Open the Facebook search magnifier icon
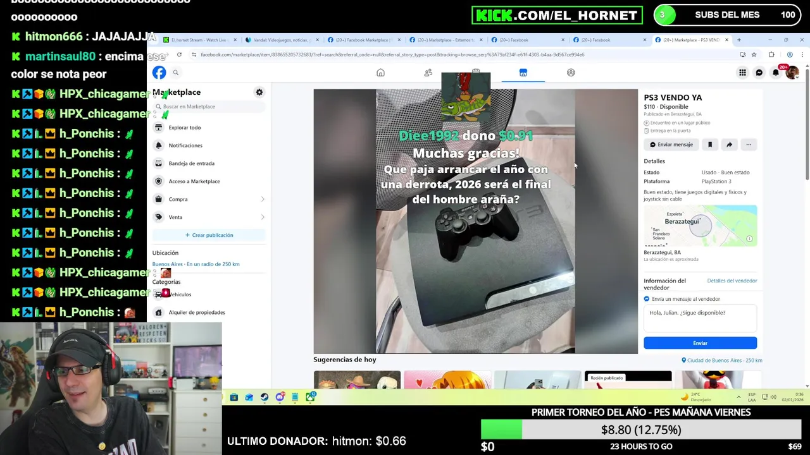The image size is (810, 455). (x=176, y=73)
